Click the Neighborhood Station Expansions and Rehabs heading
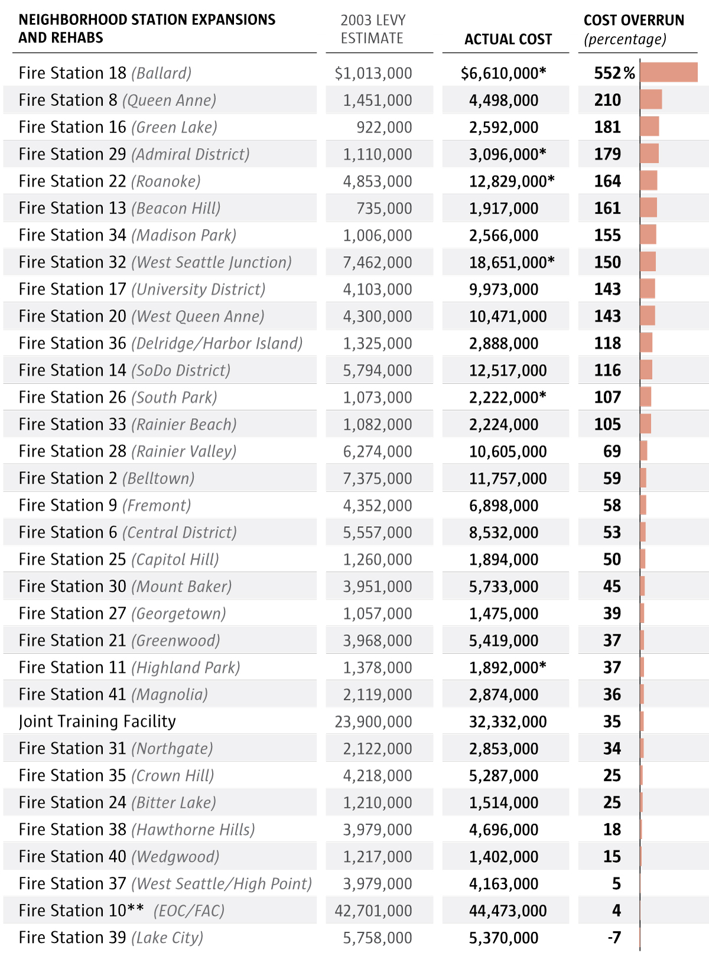 [x=147, y=29]
